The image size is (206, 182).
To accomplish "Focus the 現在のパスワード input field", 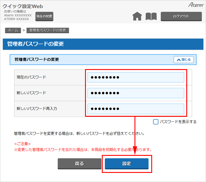I will (x=136, y=77).
